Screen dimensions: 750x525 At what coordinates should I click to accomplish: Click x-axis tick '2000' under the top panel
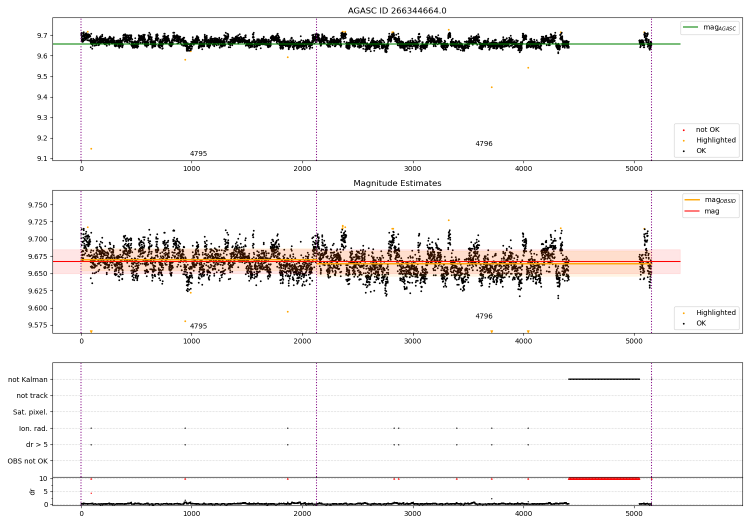coord(302,169)
